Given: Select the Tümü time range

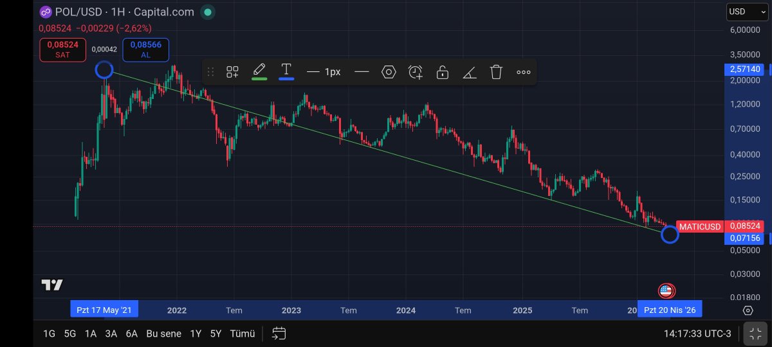Looking at the screenshot, I should [243, 334].
